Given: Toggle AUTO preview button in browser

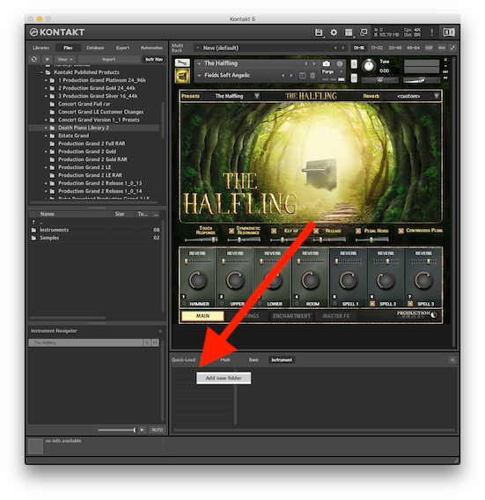Looking at the screenshot, I should (x=157, y=430).
